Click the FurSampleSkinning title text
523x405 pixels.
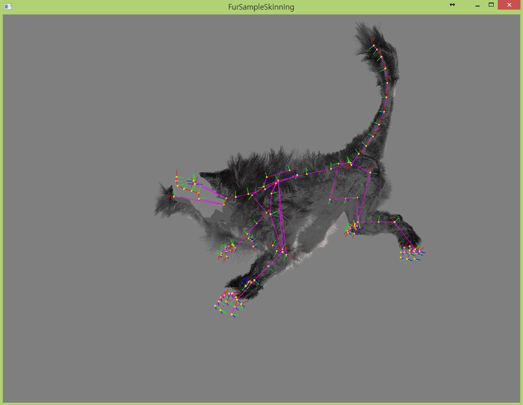tap(261, 7)
